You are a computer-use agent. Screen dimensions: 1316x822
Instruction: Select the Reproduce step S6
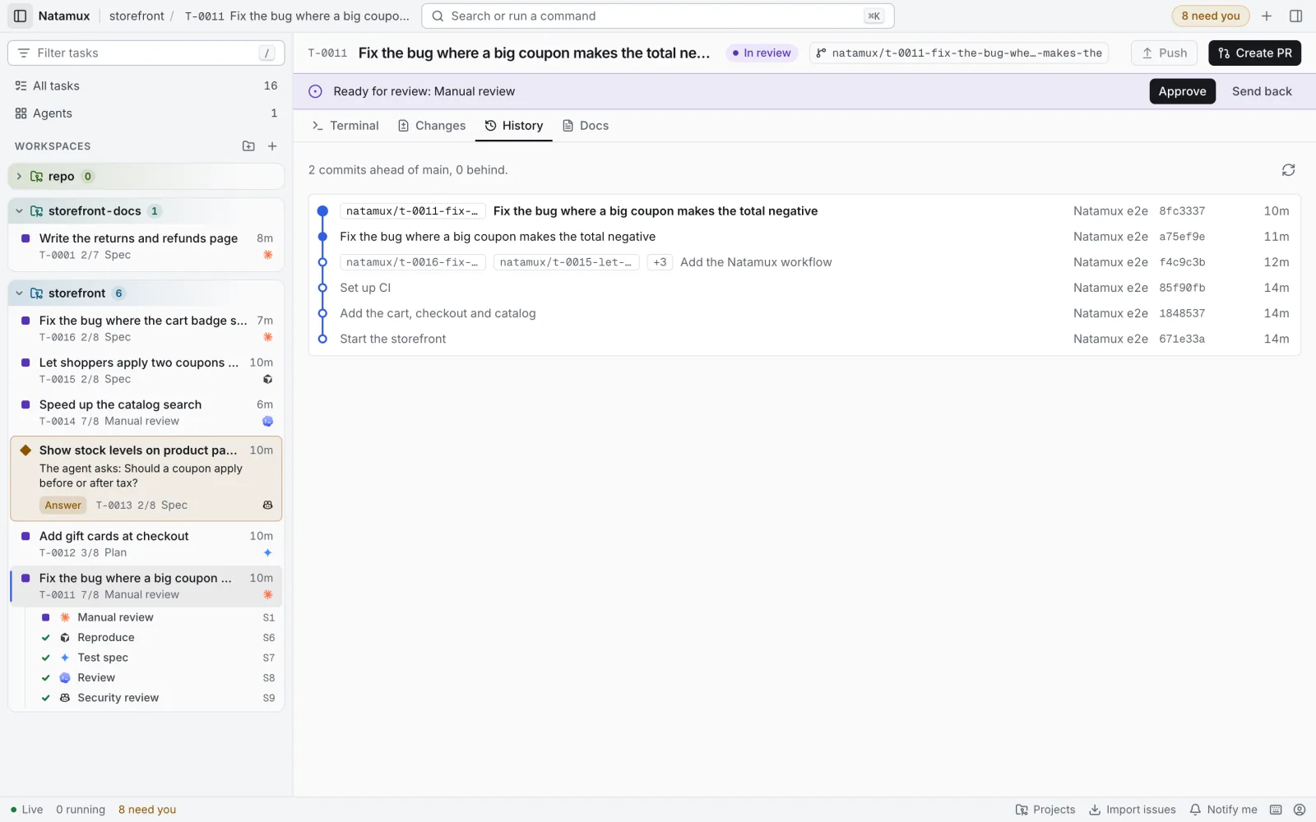[156, 638]
